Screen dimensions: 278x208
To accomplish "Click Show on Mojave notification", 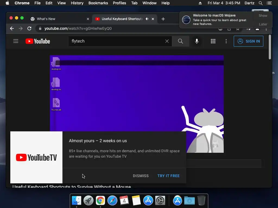I will (x=263, y=15).
